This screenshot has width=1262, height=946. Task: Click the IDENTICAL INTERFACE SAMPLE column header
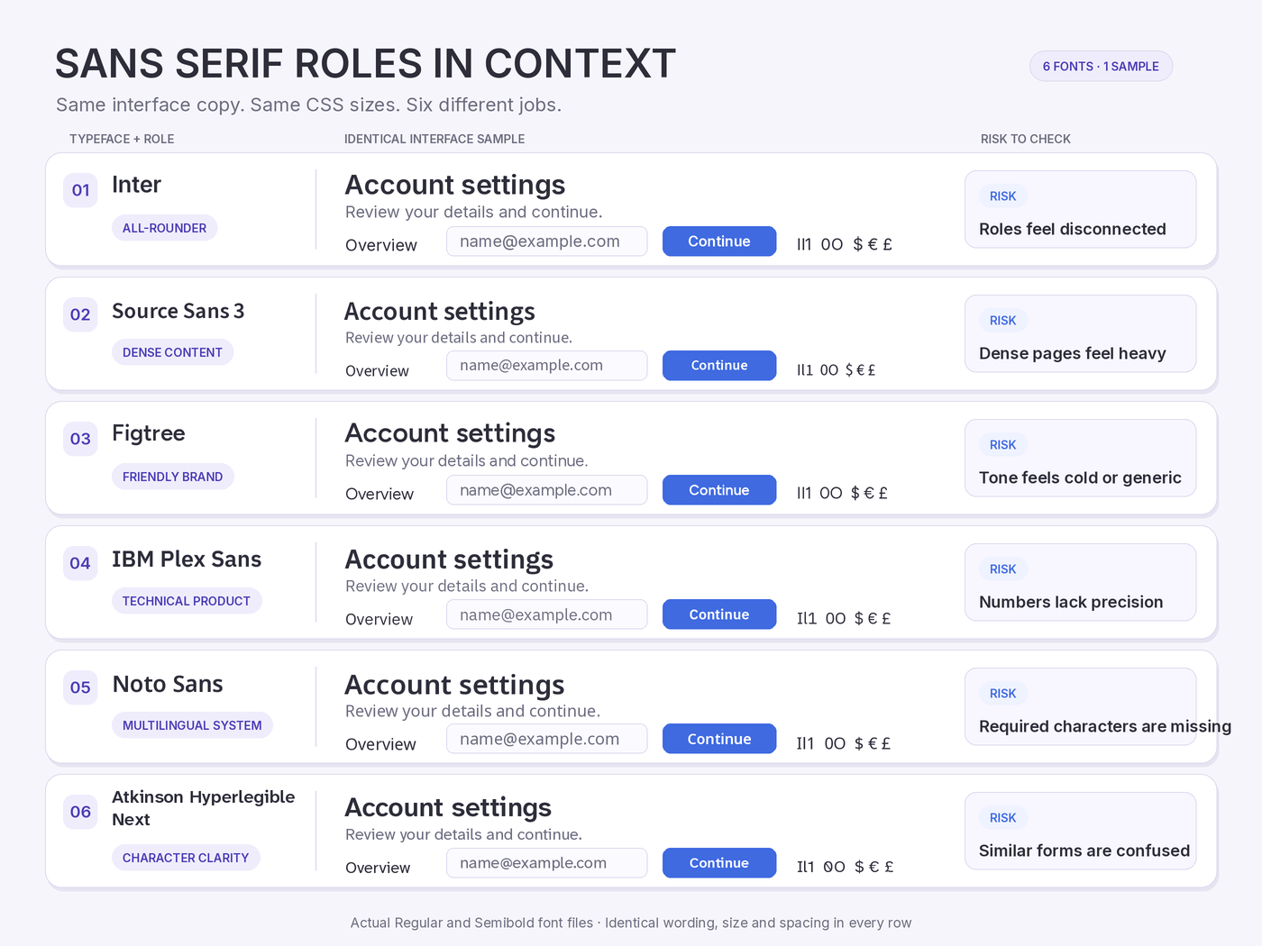tap(434, 139)
